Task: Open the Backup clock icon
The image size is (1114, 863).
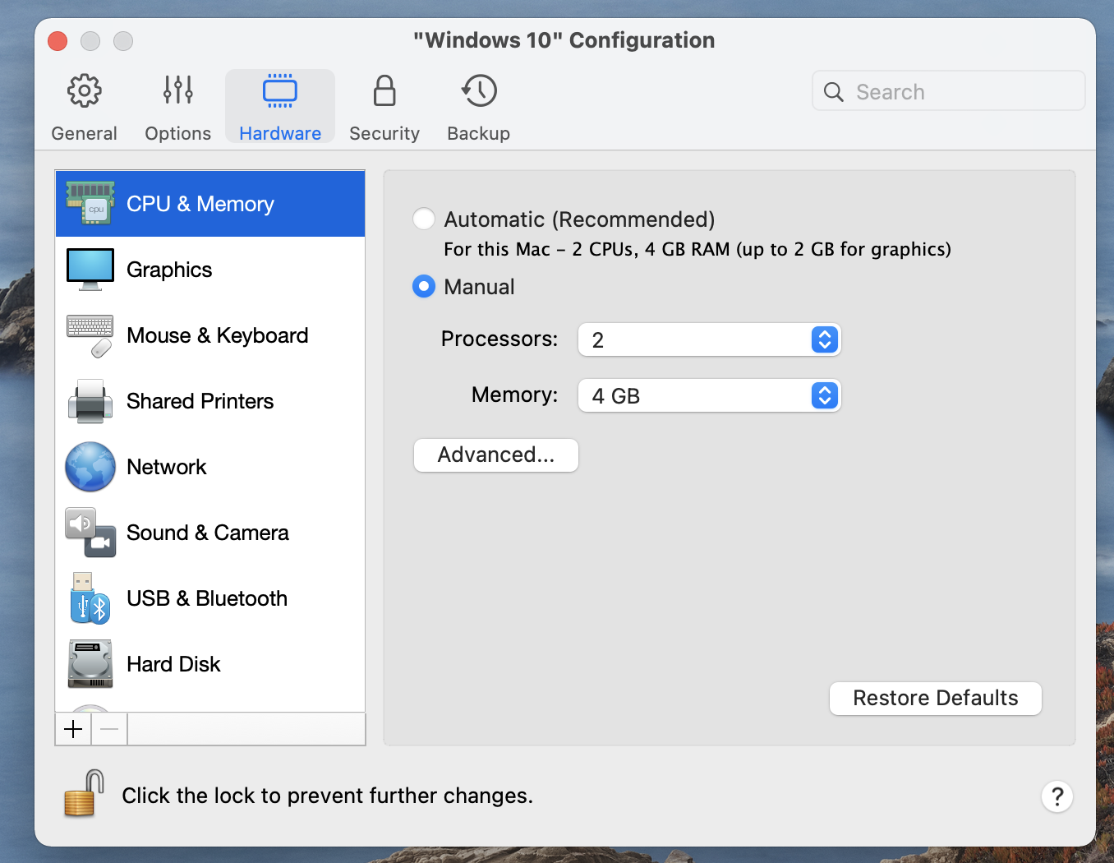Action: coord(479,91)
